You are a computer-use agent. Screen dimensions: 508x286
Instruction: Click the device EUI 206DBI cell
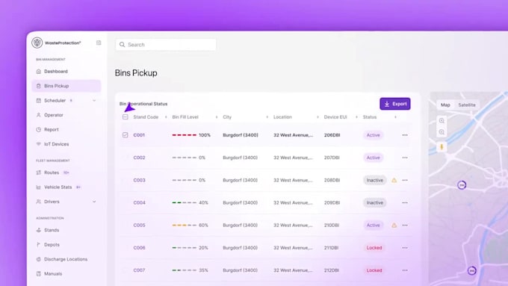click(332, 135)
